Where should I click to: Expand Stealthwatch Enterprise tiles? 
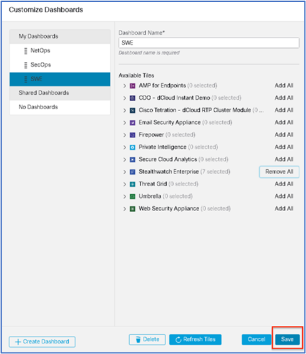[x=124, y=172]
